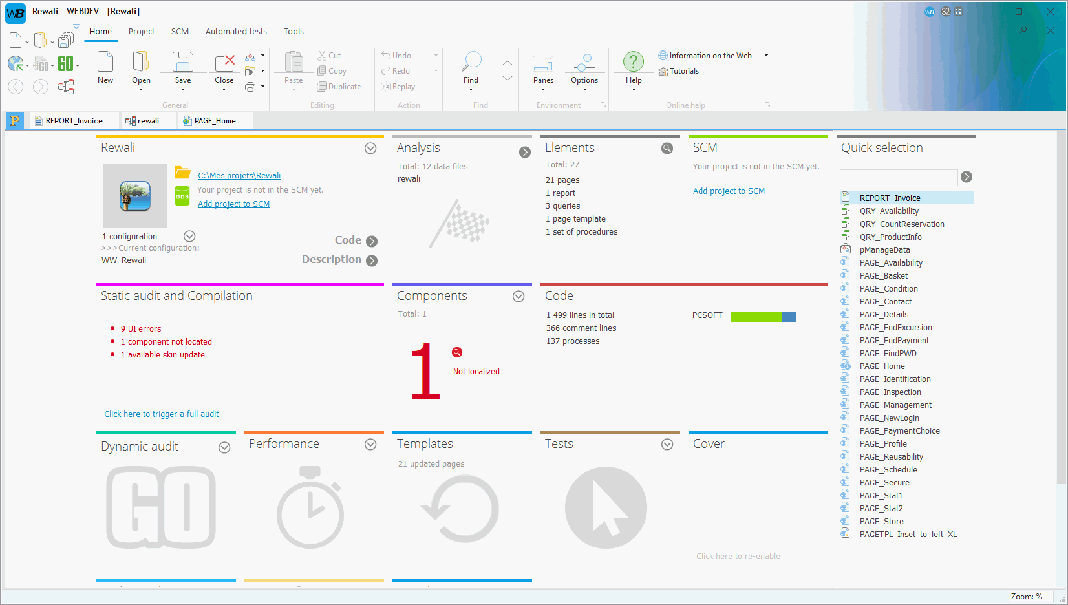The image size is (1068, 605).
Task: Click here to trigger a full audit
Action: point(162,414)
